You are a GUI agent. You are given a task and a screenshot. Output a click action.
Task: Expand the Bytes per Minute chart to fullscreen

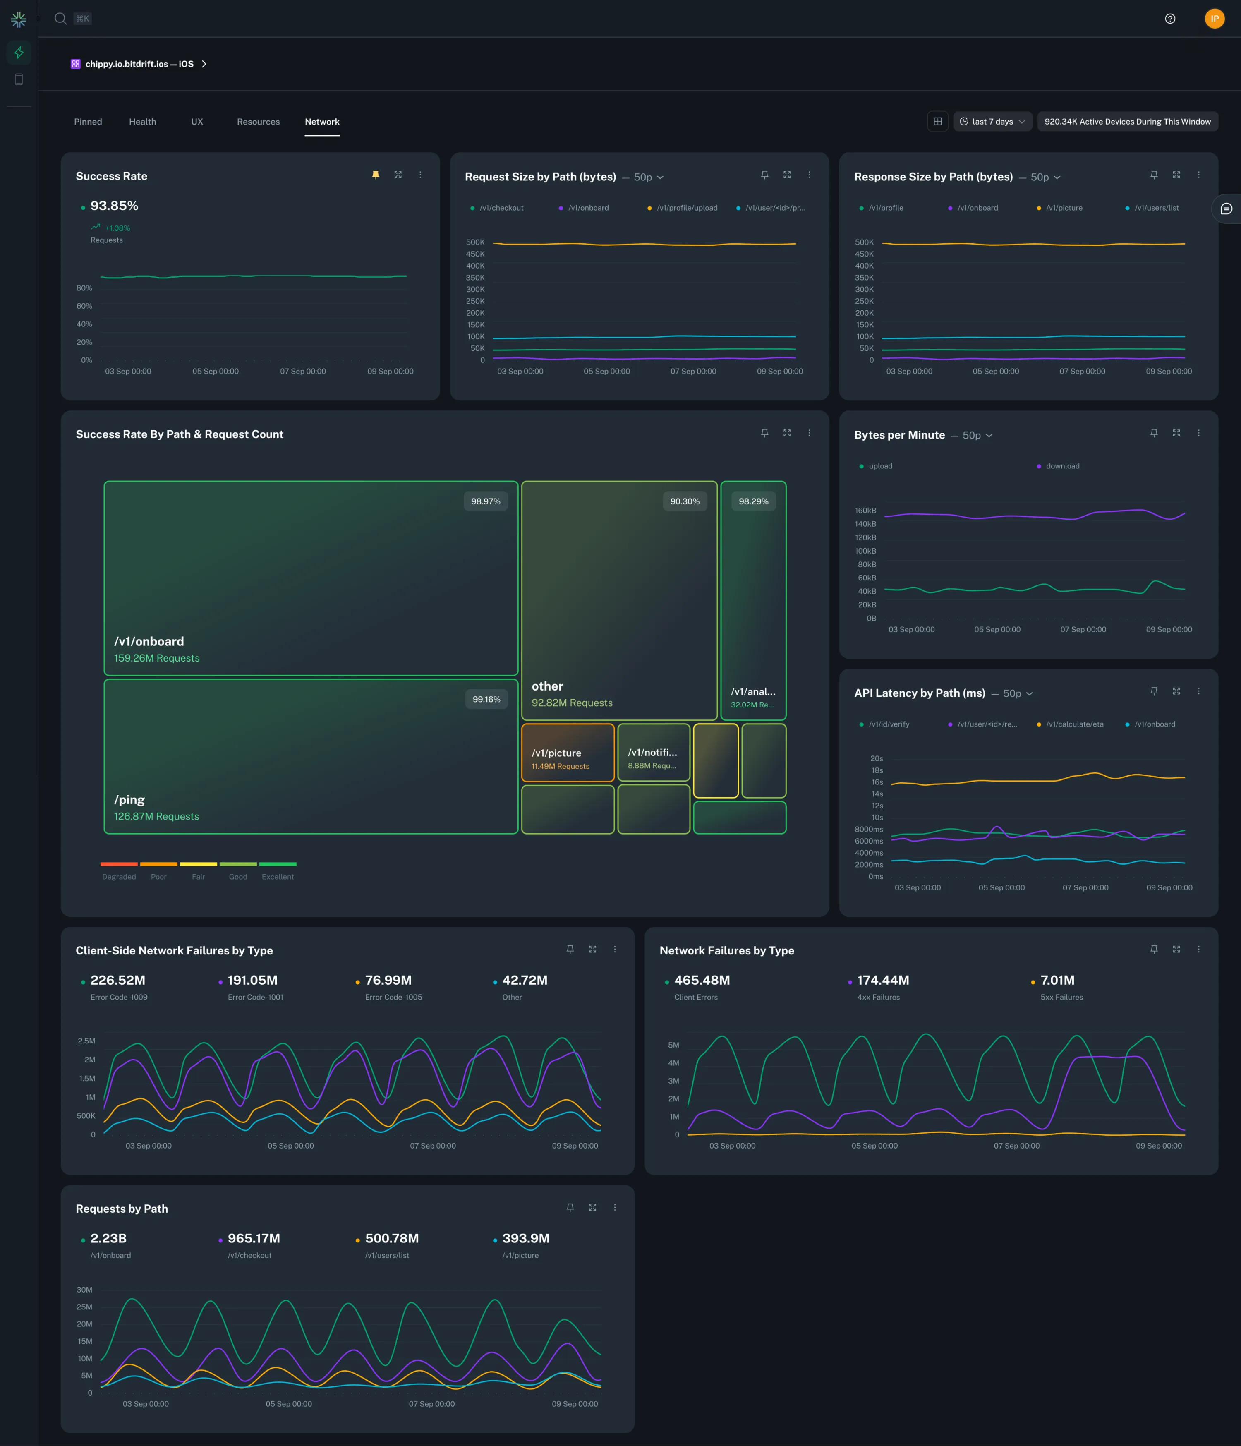click(1177, 433)
